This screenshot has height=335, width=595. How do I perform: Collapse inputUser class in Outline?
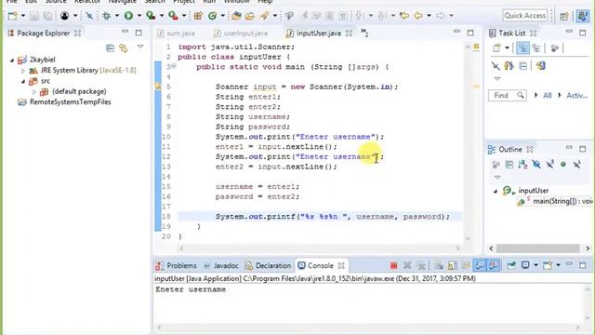click(496, 191)
